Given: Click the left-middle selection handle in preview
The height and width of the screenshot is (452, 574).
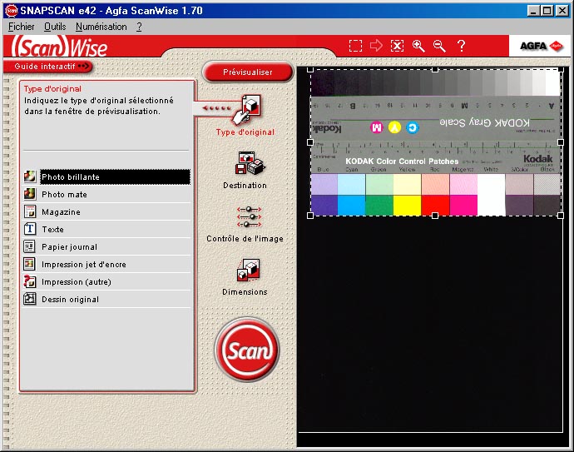Looking at the screenshot, I should (x=310, y=142).
